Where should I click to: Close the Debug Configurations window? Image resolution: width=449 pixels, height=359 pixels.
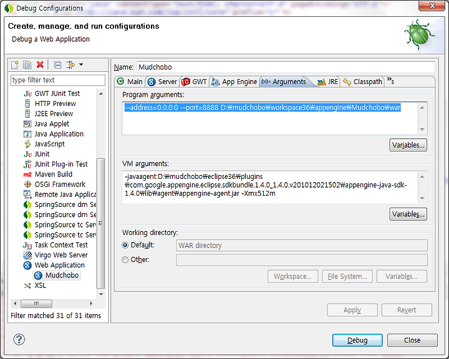point(432,6)
